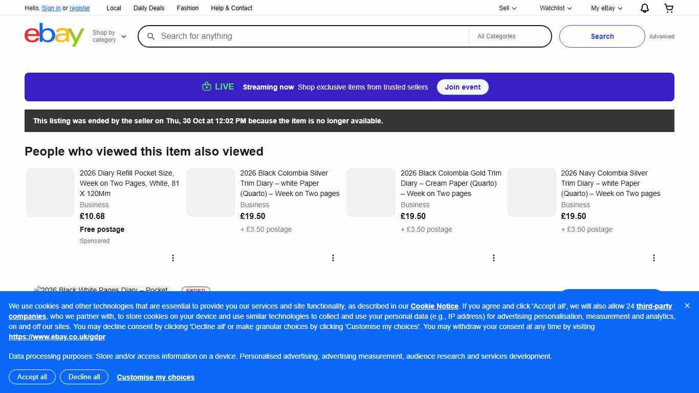Open options menu for Black Colombia Silver diary
Viewport: 699px width, 393px height.
click(333, 258)
